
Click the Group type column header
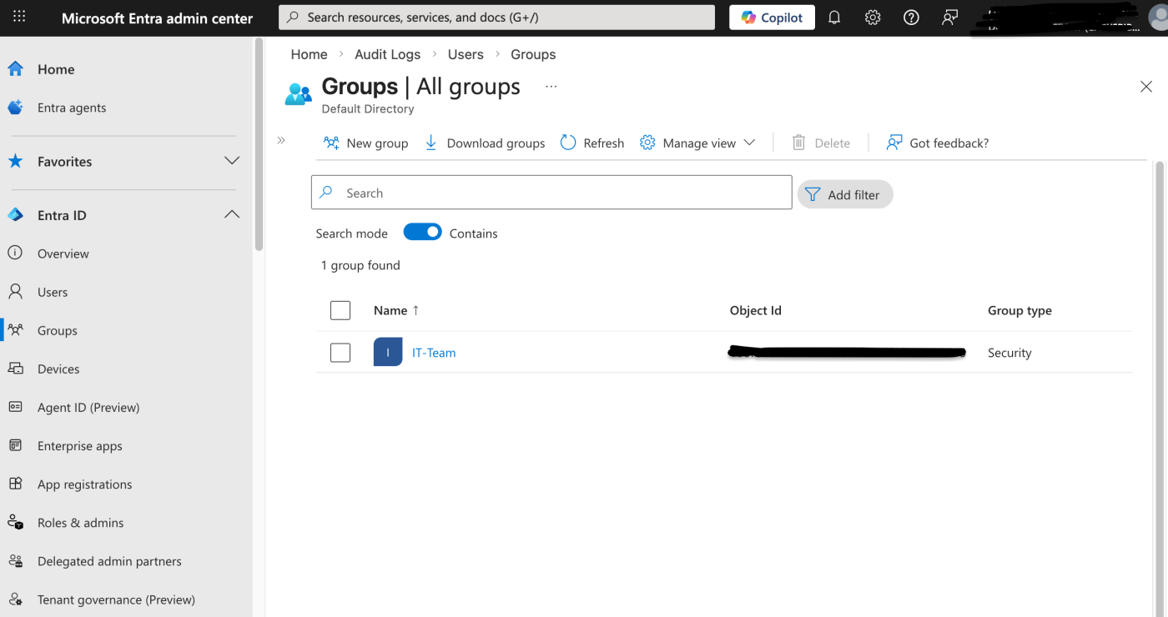1019,310
